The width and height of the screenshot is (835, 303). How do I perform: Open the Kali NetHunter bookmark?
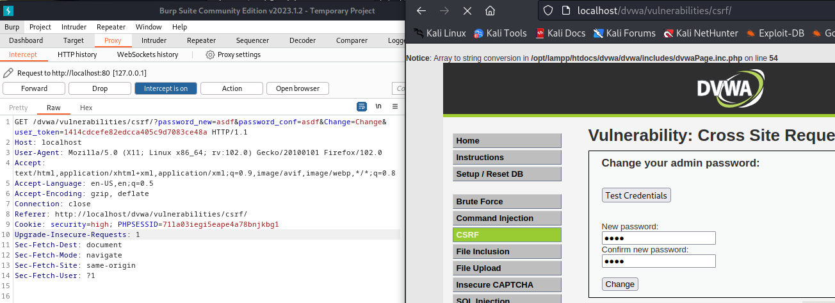(701, 33)
